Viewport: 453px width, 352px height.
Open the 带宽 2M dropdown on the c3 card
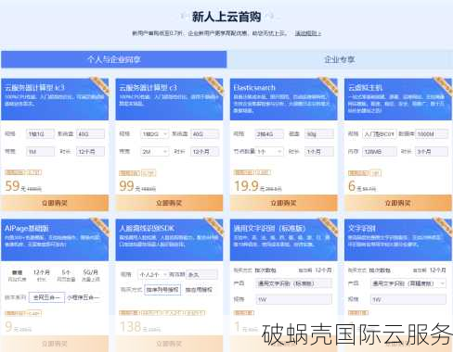[x=155, y=152]
